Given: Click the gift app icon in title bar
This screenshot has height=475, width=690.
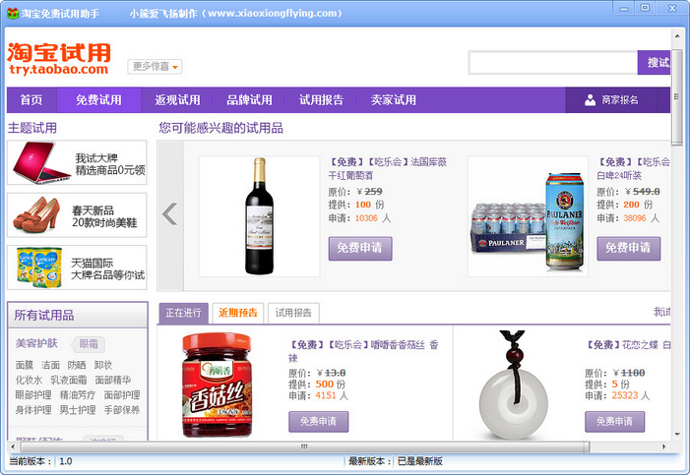Looking at the screenshot, I should tap(13, 13).
